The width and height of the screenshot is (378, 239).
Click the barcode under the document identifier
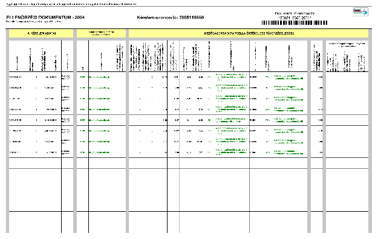295,22
